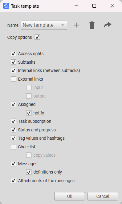This screenshot has width=122, height=204.
Task: Open the New template name dropdown
Action: 44,25
